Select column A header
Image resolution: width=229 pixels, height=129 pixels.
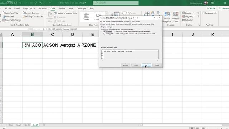pyautogui.click(x=12, y=34)
